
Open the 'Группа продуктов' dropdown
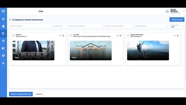click(151, 26)
